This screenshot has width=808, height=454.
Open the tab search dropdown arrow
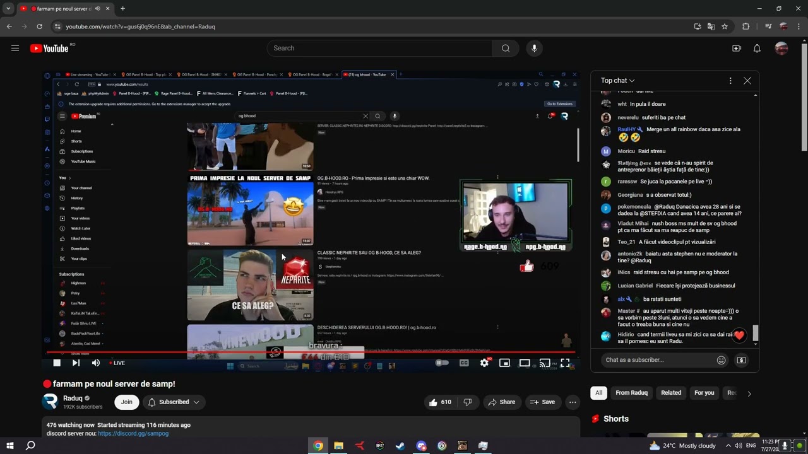8,9
